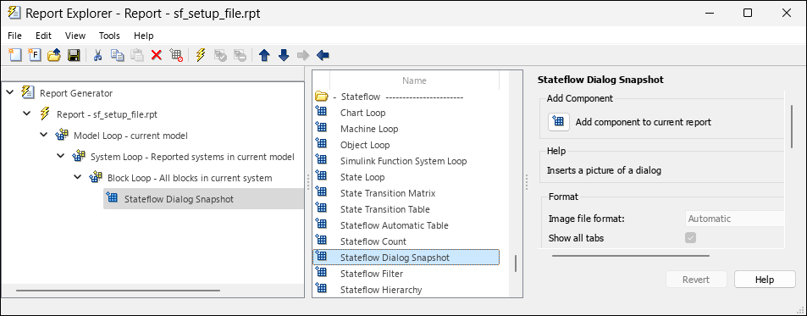Click the Stateflow folder icon in list
This screenshot has width=807, height=316.
tap(321, 97)
